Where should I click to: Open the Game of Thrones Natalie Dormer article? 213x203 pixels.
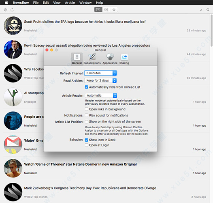[x=81, y=164]
